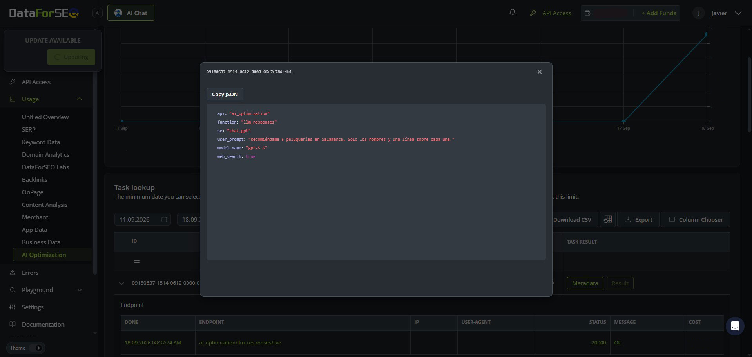The image size is (752, 357).
Task: Click the Playground search icon
Action: 13,290
